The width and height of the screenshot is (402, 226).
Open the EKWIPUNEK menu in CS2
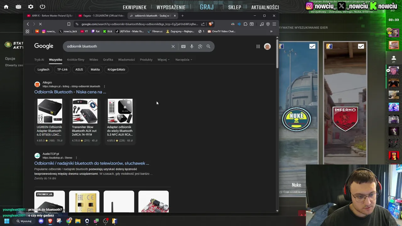pos(134,7)
